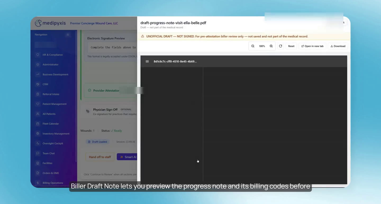The width and height of the screenshot is (381, 204).
Task: Click the Draft Loaded badge
Action: pyautogui.click(x=97, y=142)
